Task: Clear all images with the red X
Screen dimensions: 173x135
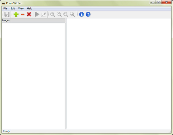Action: 29,14
